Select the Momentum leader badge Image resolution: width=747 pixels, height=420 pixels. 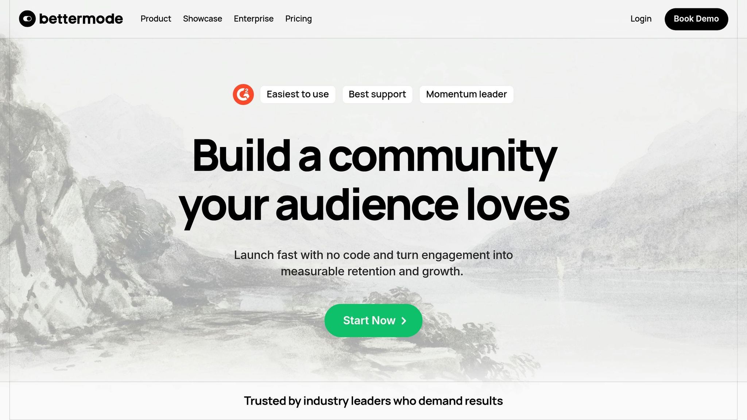click(x=466, y=94)
